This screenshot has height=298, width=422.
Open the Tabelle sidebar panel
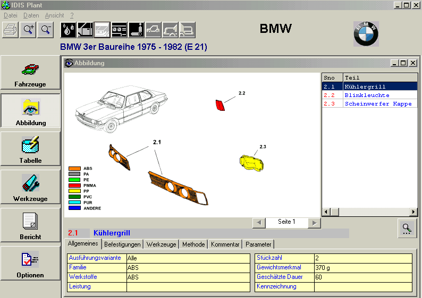[x=30, y=148]
